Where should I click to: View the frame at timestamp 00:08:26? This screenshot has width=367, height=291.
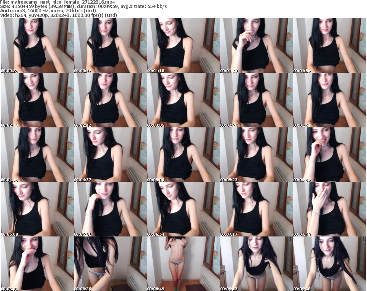(x=110, y=264)
